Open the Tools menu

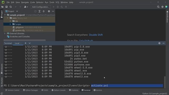(52, 2)
